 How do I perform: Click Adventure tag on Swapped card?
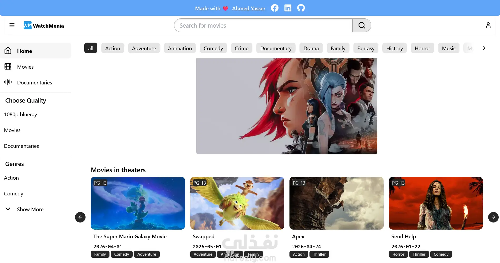pyautogui.click(x=203, y=254)
